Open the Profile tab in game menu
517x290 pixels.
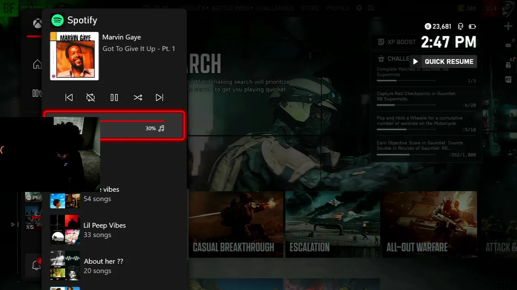coord(337,8)
